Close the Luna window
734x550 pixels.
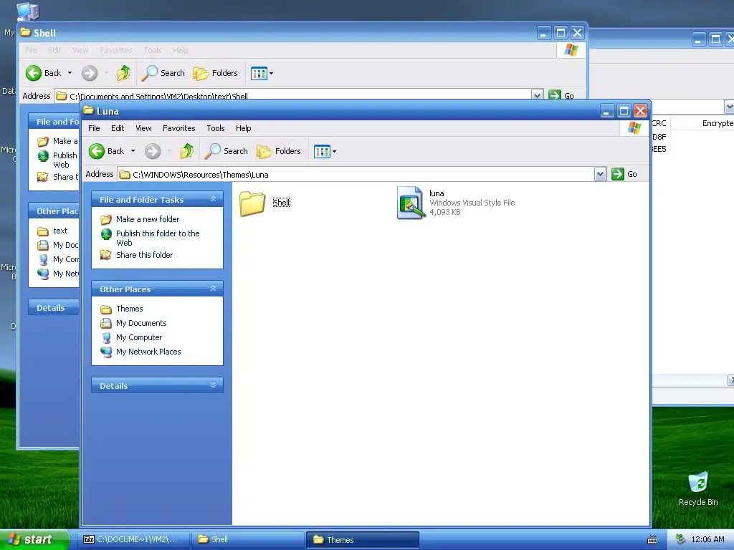pos(640,111)
